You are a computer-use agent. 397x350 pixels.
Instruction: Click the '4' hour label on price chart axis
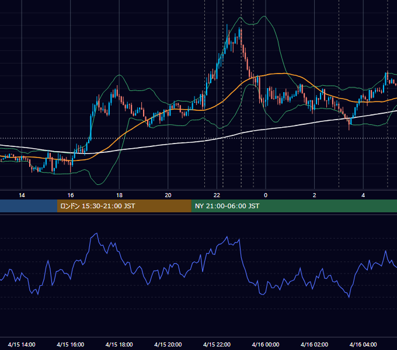click(363, 195)
